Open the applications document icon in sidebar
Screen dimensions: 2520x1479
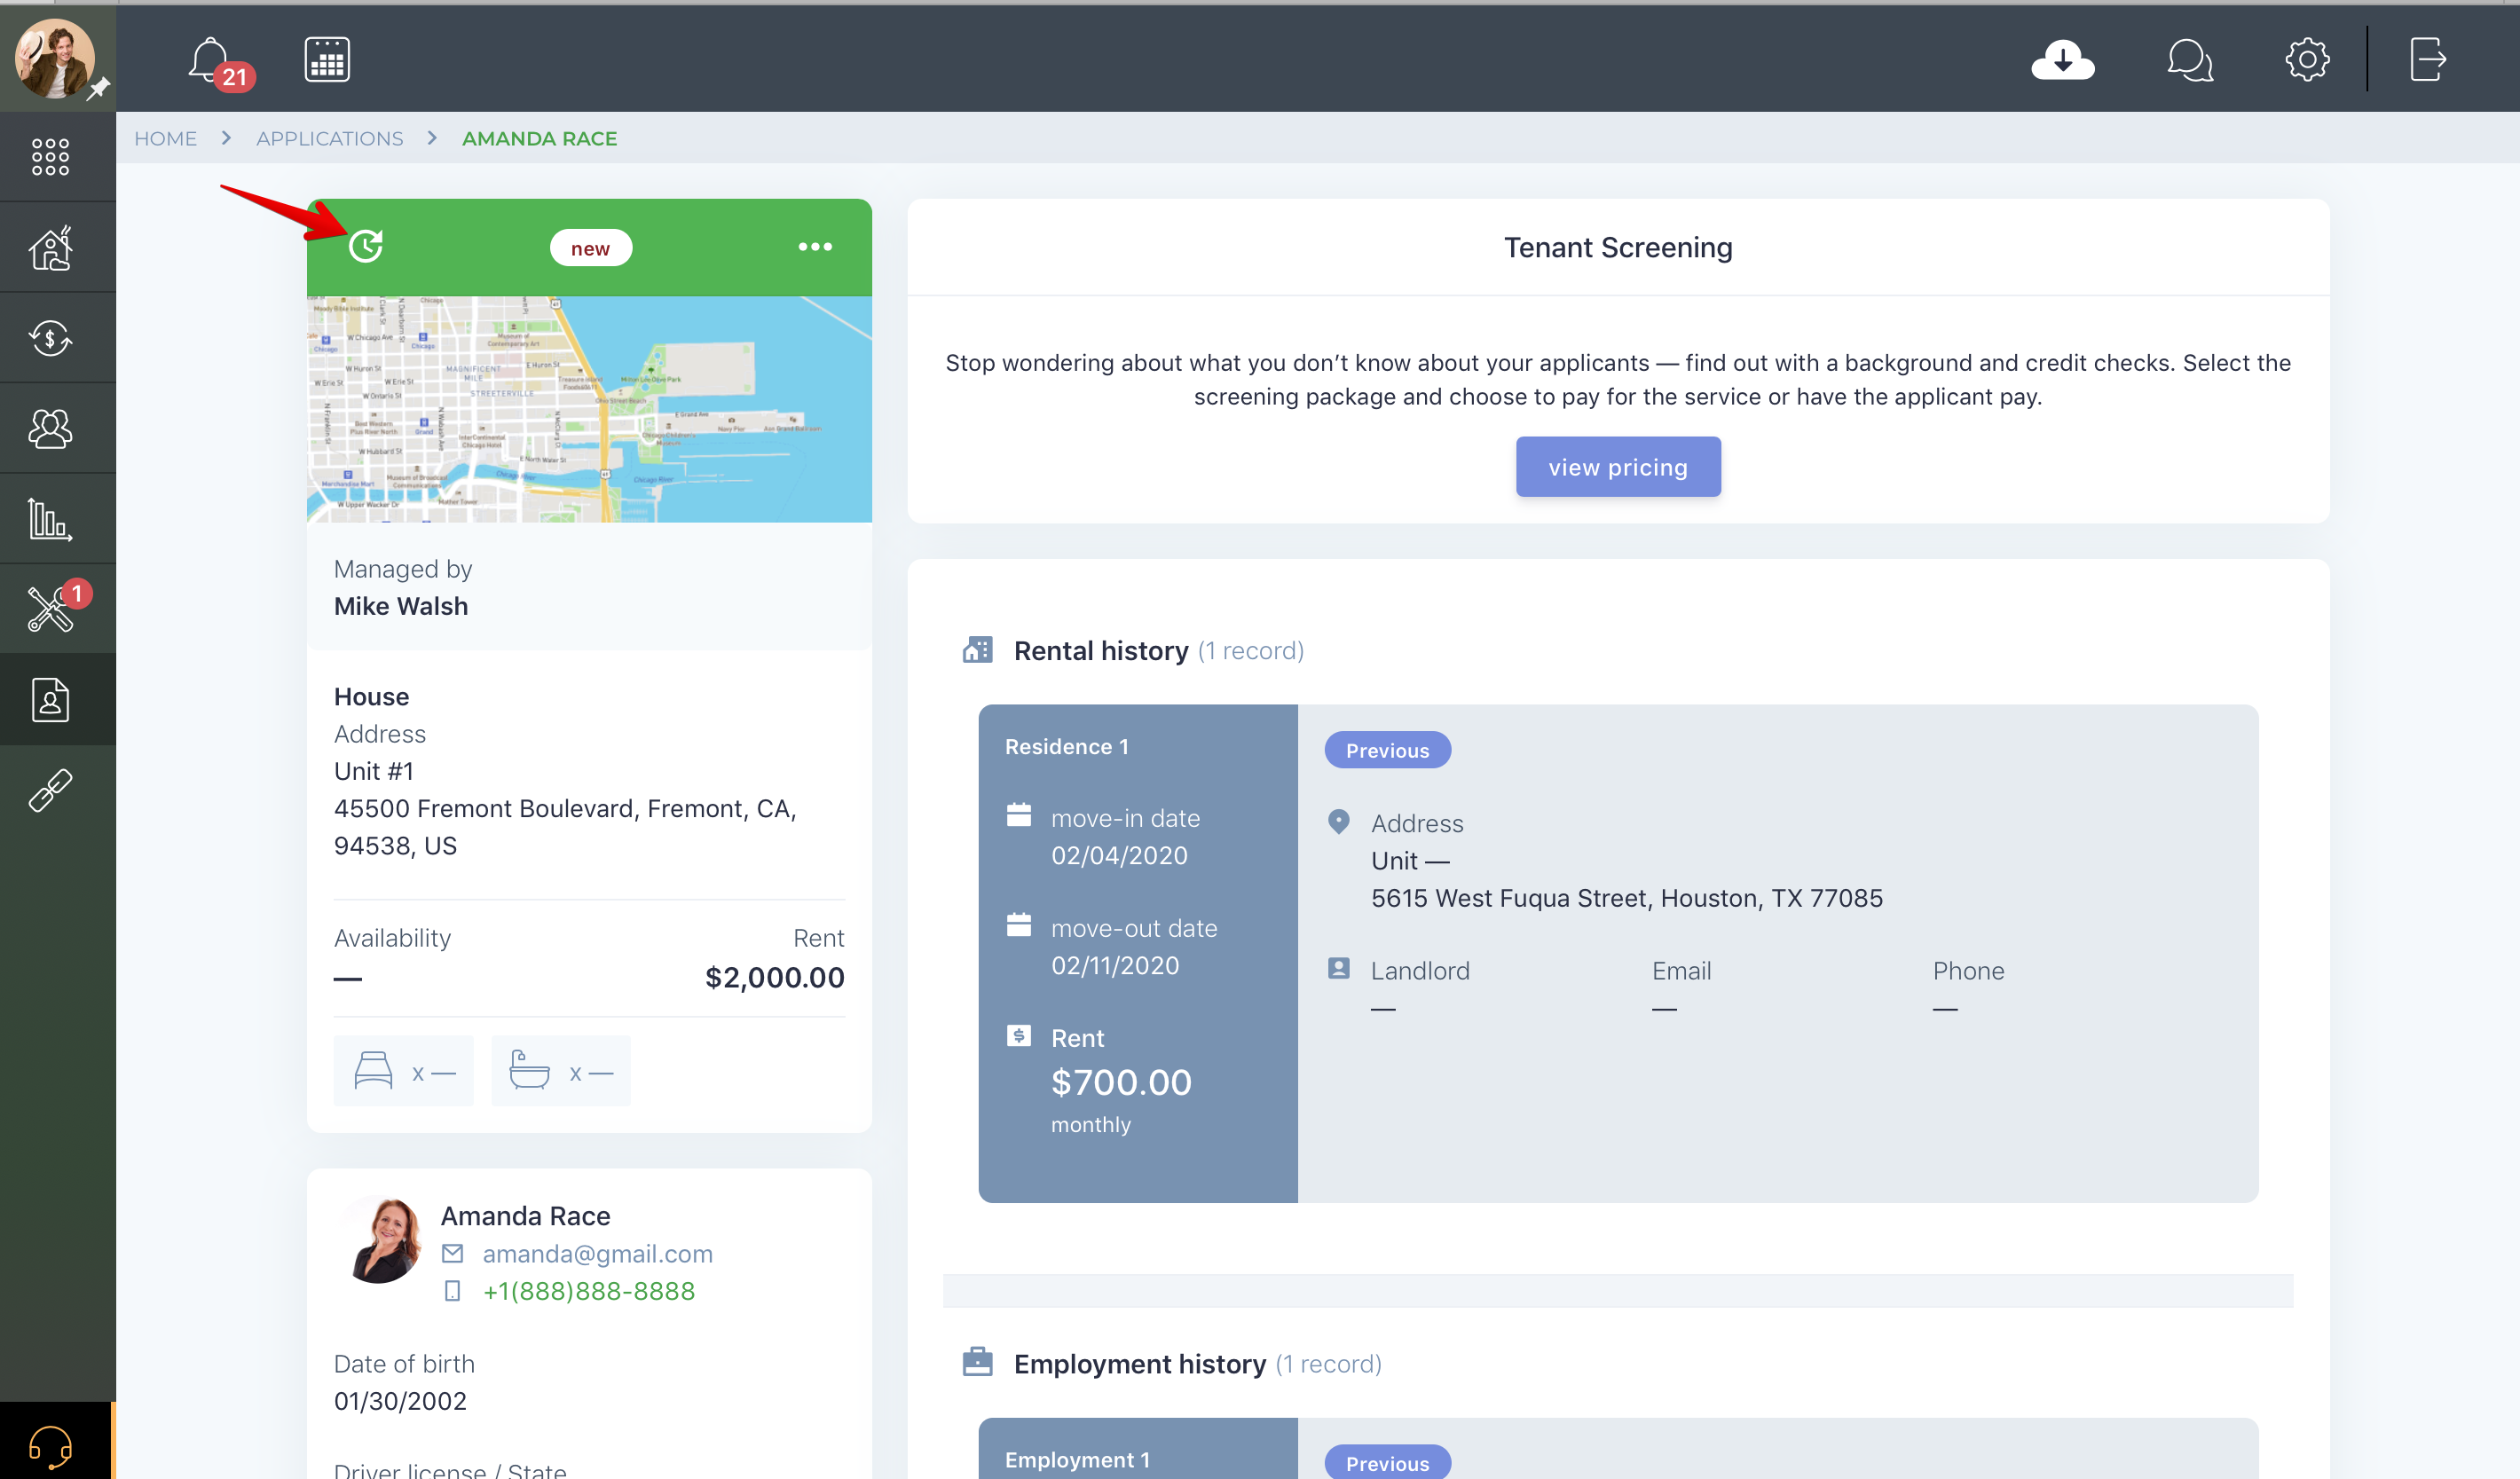point(51,700)
